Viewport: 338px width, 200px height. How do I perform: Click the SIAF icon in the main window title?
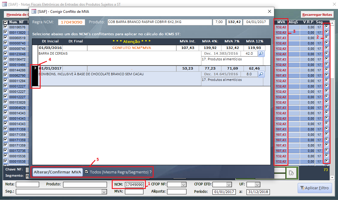pyautogui.click(x=4, y=4)
